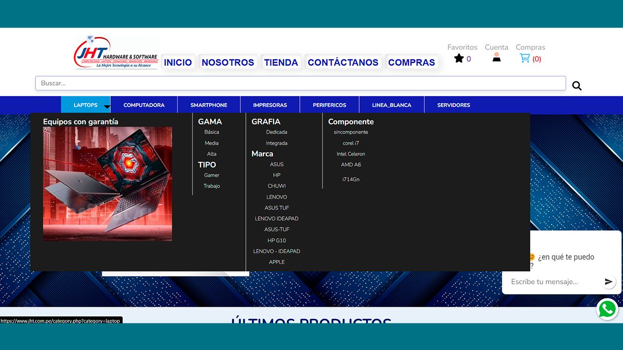The height and width of the screenshot is (350, 623).
Task: Select Integrada graphics option
Action: 277,143
